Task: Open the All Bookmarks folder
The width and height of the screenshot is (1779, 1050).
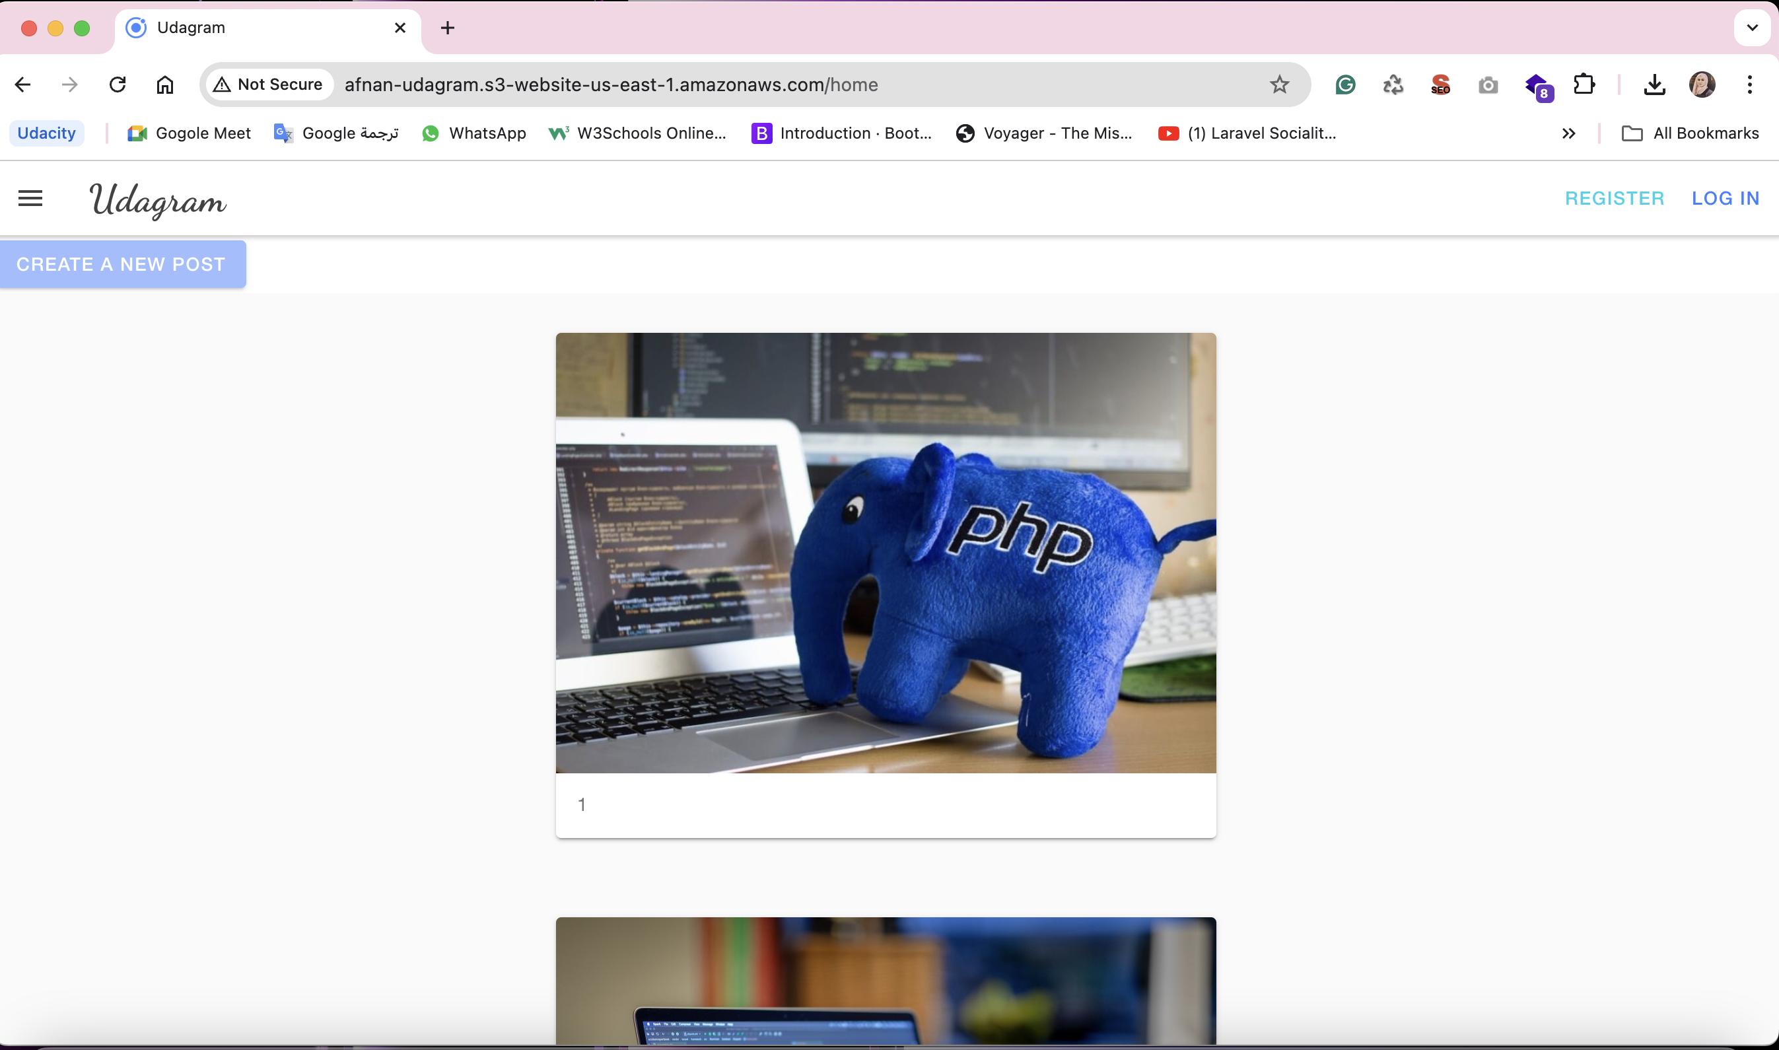Action: pyautogui.click(x=1690, y=133)
